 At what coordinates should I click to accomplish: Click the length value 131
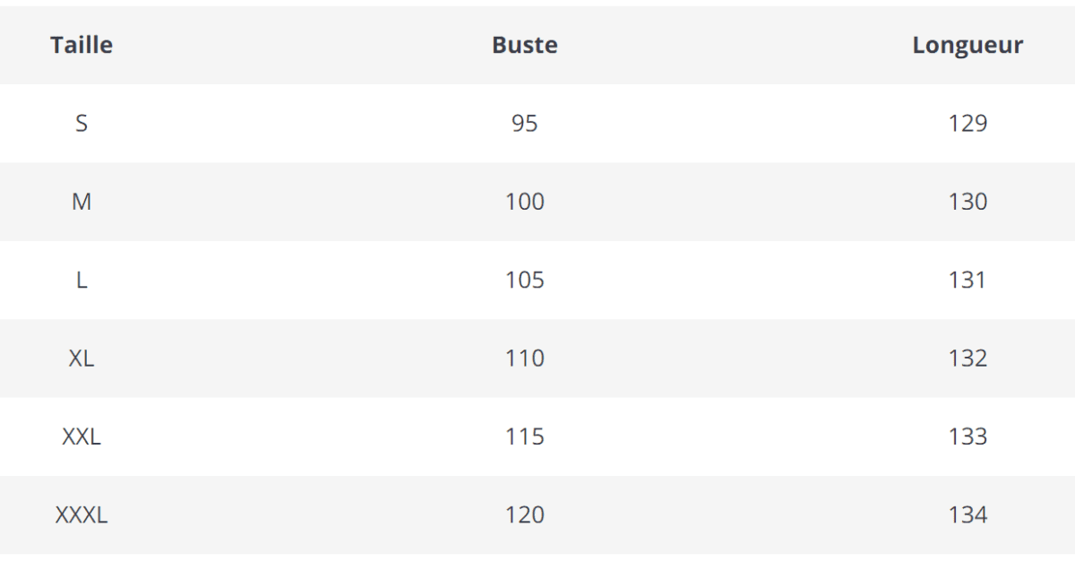967,281
